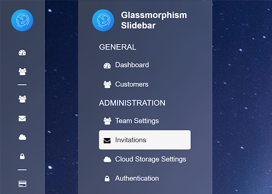Navigate to Cloud Storage Settings

click(150, 159)
